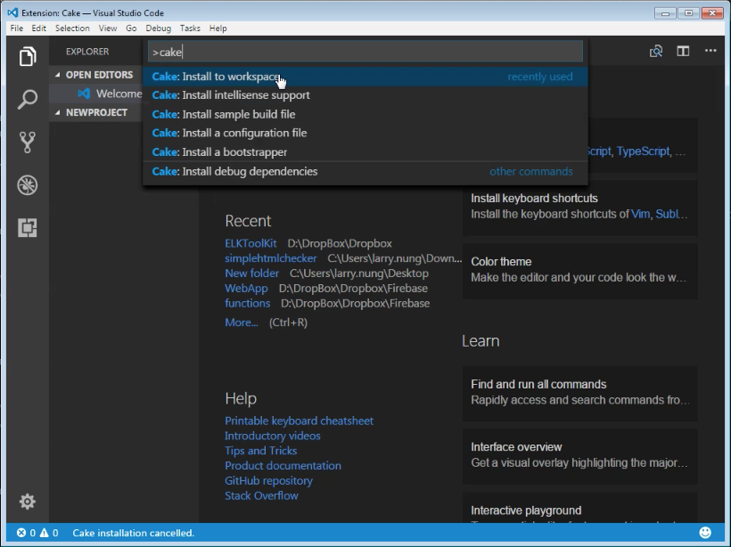
Task: Open recent folder simplehtmlchecker
Action: (270, 258)
